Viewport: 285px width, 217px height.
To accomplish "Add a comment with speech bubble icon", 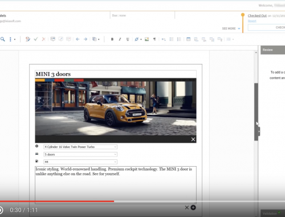I will coord(53,39).
